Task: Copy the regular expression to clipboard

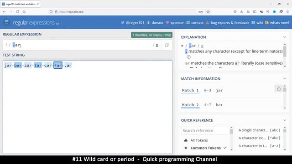Action: pos(167,45)
